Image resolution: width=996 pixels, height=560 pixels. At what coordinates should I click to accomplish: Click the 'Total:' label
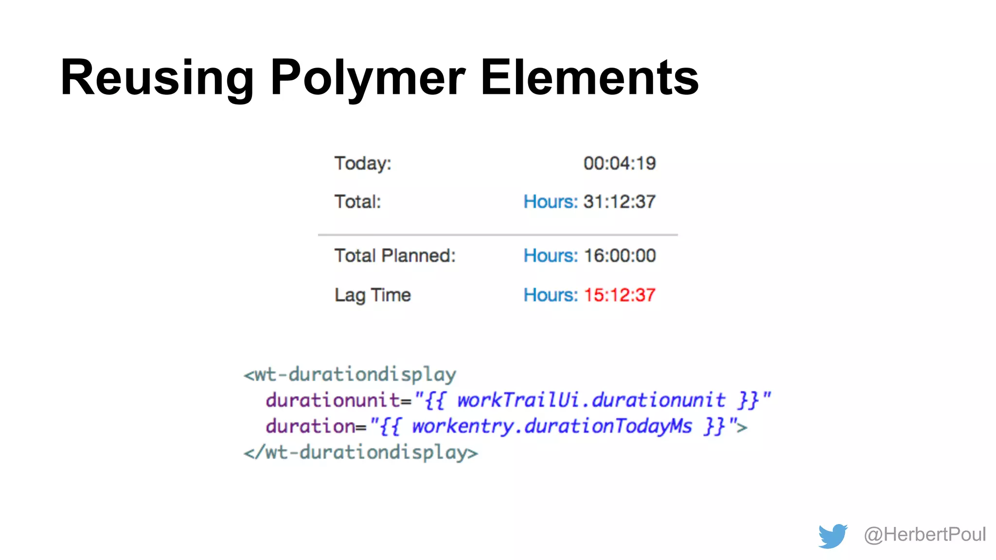(357, 202)
